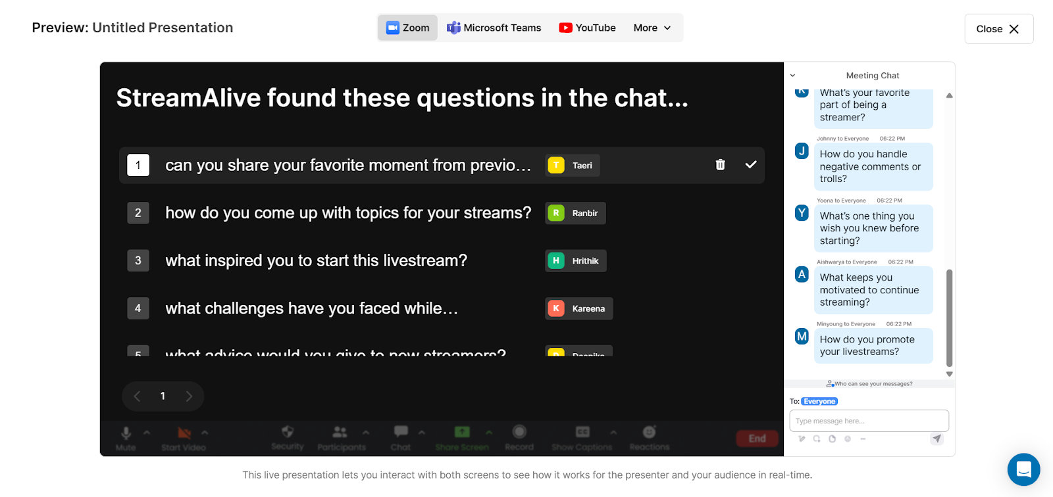Click the screenshot icon below message box

tap(817, 438)
